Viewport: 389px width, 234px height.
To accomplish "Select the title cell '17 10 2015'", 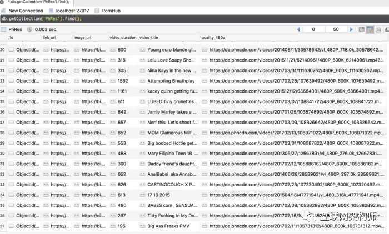I will (158, 195).
